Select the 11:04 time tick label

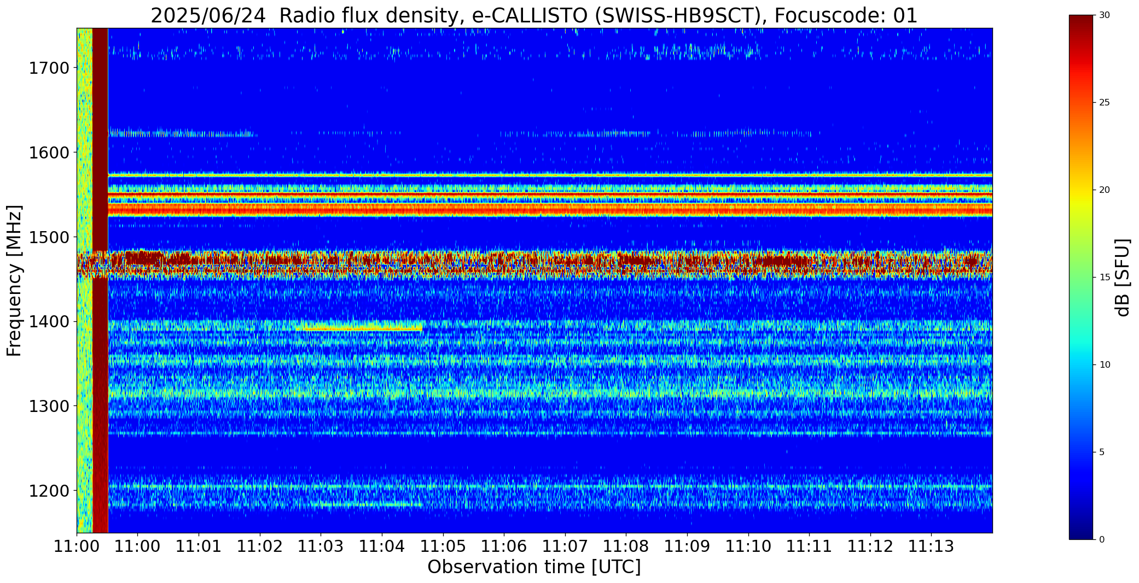[x=382, y=546]
